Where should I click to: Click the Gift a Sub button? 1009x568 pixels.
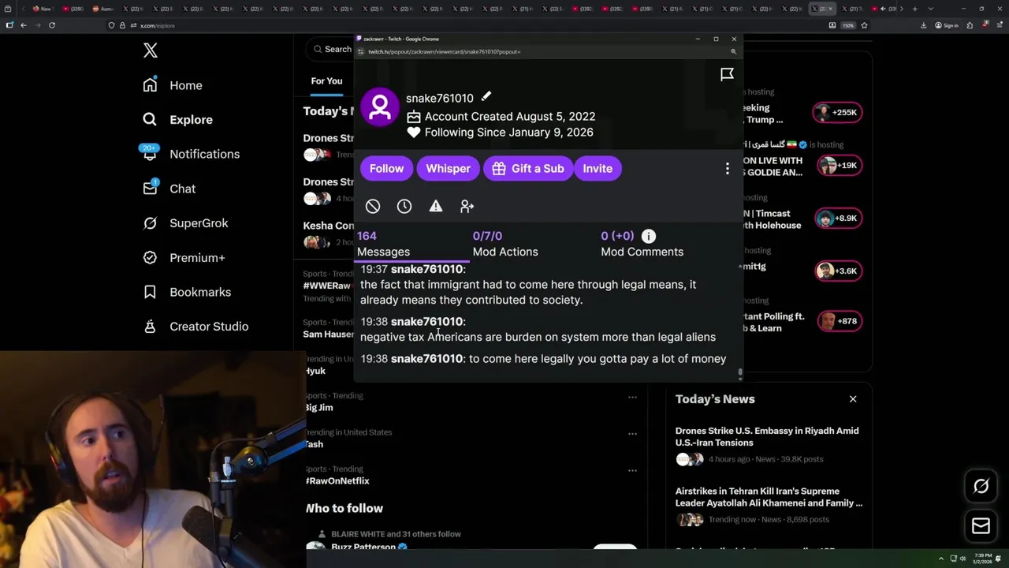[528, 168]
